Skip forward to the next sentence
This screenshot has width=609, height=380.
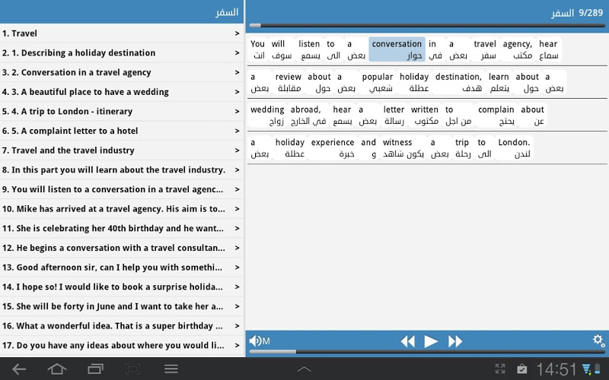455,341
